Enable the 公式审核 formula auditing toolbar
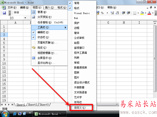157x117 pixels. click(82, 38)
